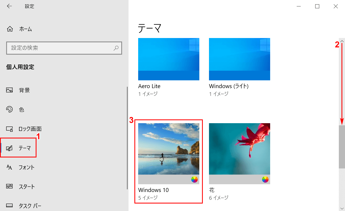Click the scrollbar down arrow

[x=342, y=208]
